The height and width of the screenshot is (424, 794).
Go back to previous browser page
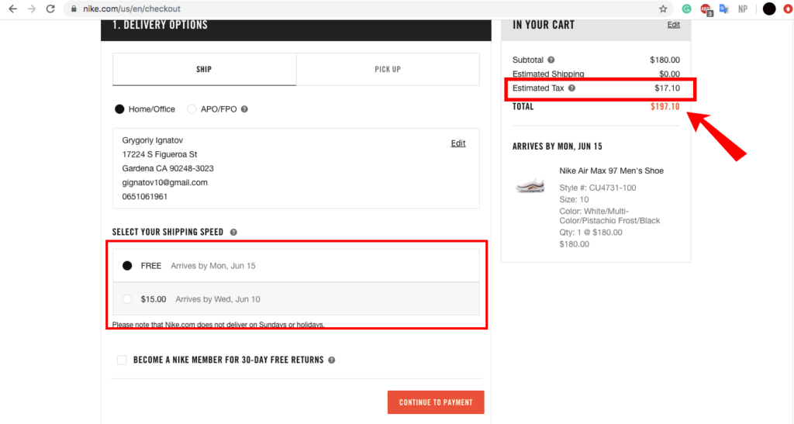tap(12, 9)
